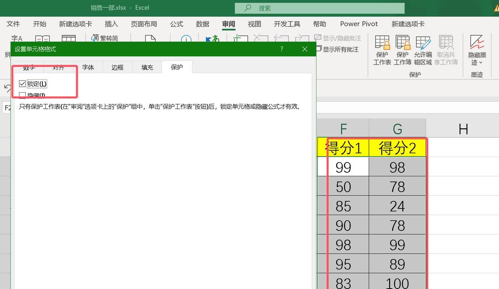Switch to the Alignment (对齐) dialog tab
This screenshot has width=499, height=289.
(x=58, y=67)
